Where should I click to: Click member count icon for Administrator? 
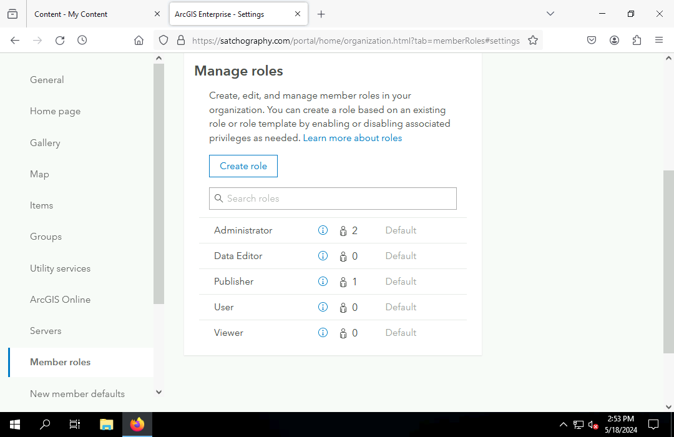pos(343,231)
